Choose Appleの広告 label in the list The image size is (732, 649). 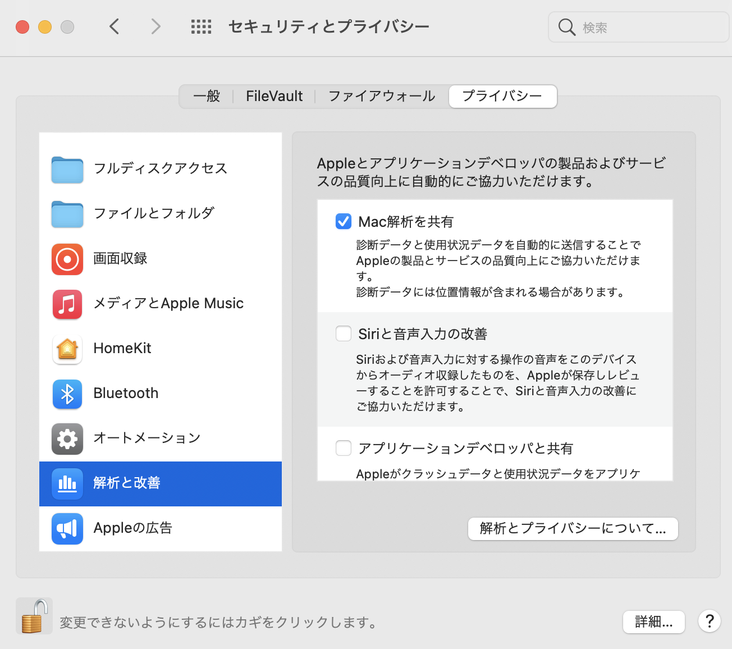click(133, 528)
